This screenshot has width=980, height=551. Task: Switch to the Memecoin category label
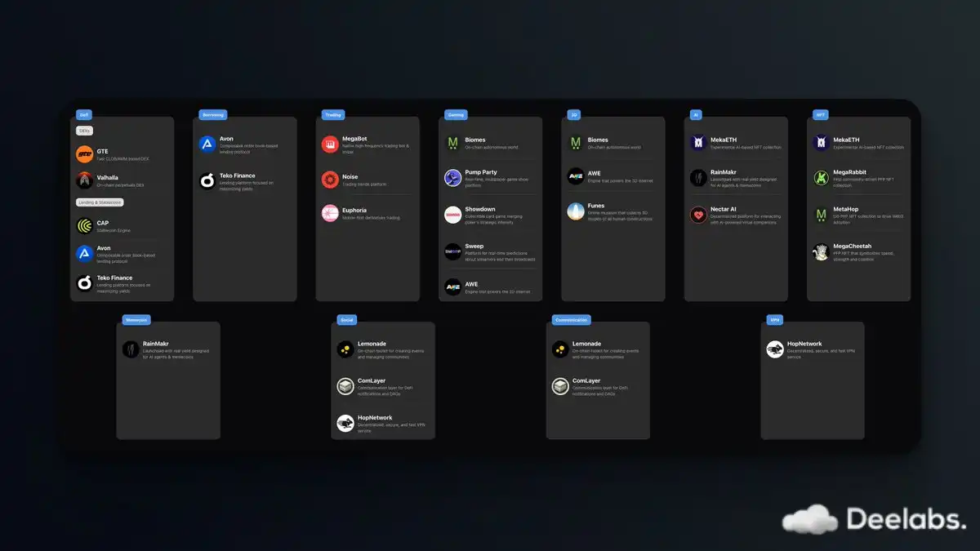tap(136, 320)
